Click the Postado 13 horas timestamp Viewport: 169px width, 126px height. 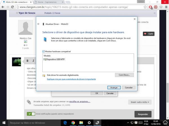click(52, 13)
